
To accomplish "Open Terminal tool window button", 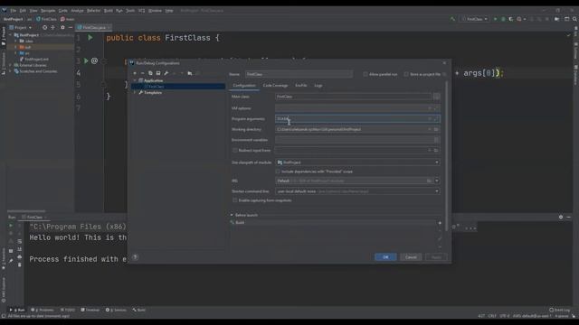I will click(x=90, y=310).
